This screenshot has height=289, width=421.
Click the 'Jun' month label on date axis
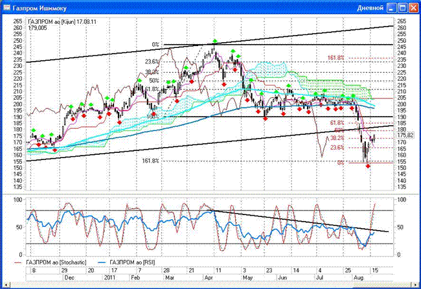pyautogui.click(x=282, y=278)
